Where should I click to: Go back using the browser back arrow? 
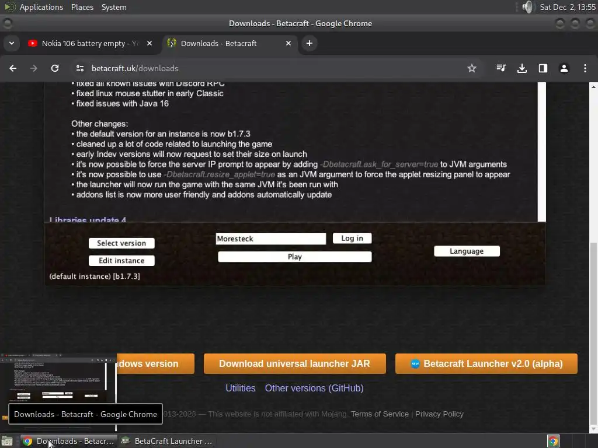click(13, 68)
